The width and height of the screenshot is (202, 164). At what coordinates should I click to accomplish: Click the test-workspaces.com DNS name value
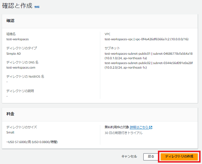[21, 68]
